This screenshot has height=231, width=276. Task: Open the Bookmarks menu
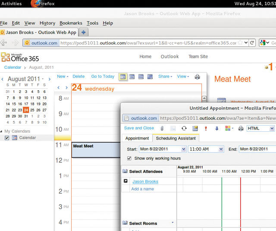tap(71, 23)
